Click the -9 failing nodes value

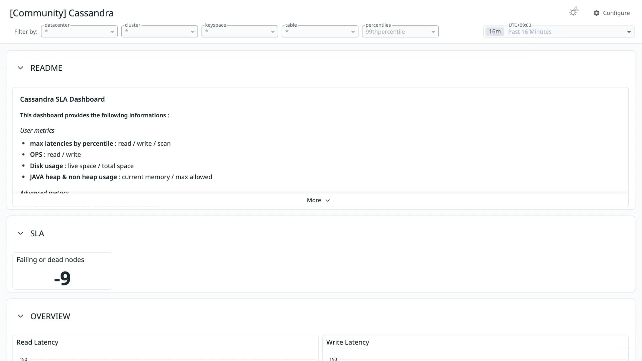(x=62, y=278)
